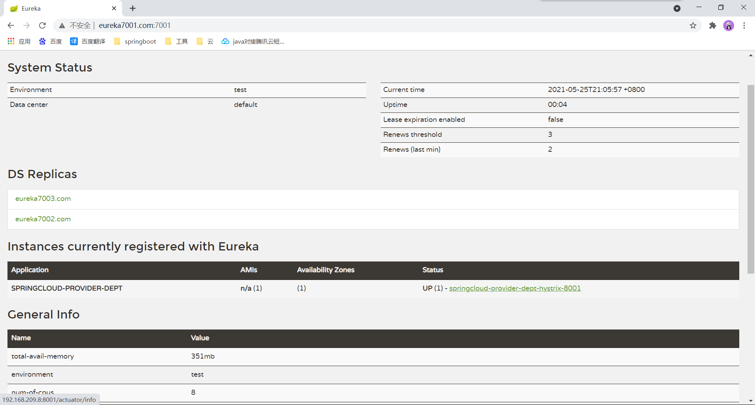Open the Chrome three-dot menu
This screenshot has height=405, width=755.
point(744,26)
